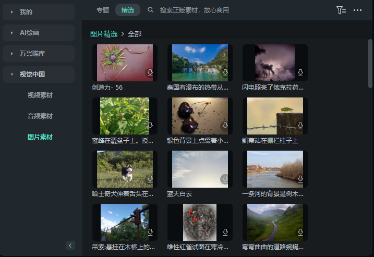This screenshot has width=374, height=257.
Task: Download the 哈士奇犬伸着舌头 image
Action: (x=150, y=179)
